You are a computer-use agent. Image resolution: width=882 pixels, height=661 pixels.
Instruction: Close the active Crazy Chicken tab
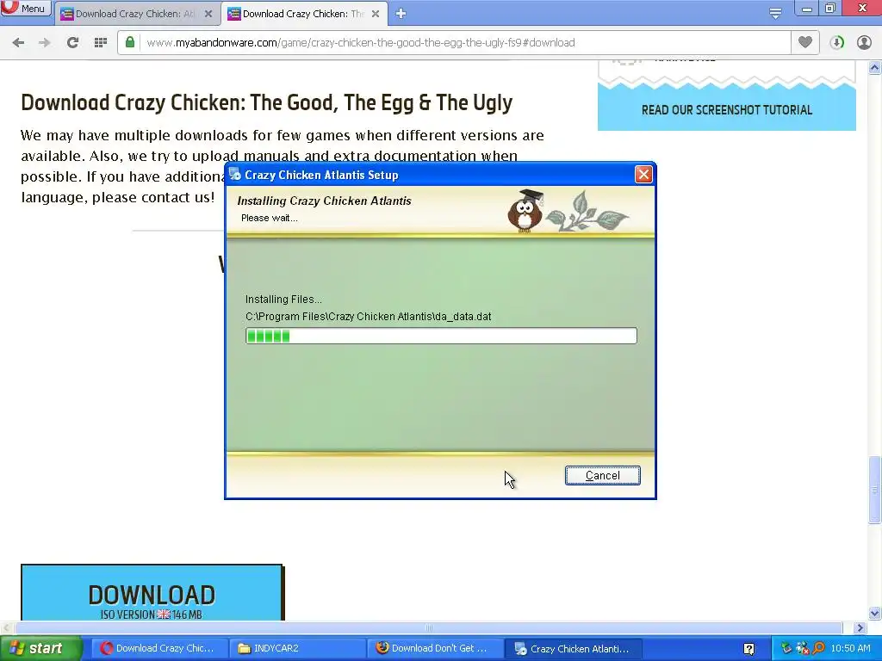[x=376, y=14]
